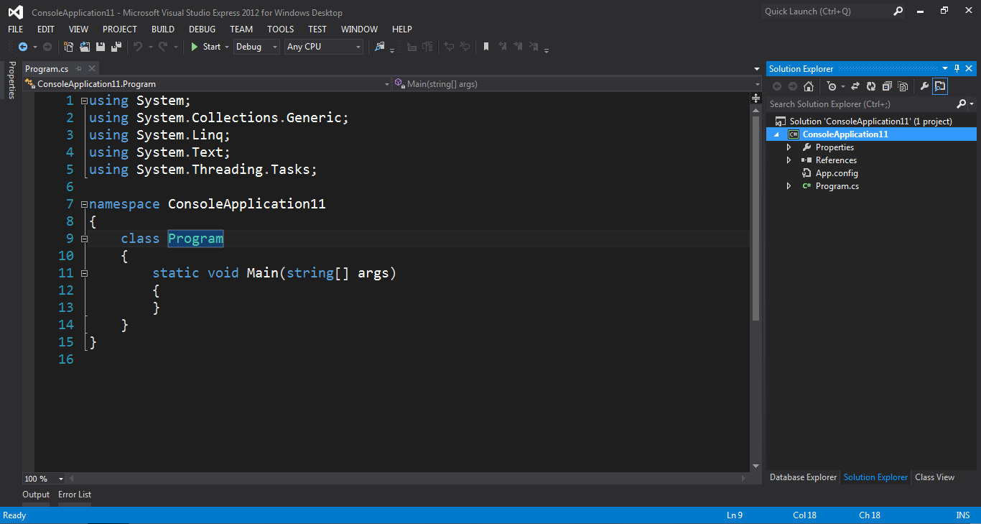
Task: Collapse the Main method block at line 11
Action: pos(84,273)
